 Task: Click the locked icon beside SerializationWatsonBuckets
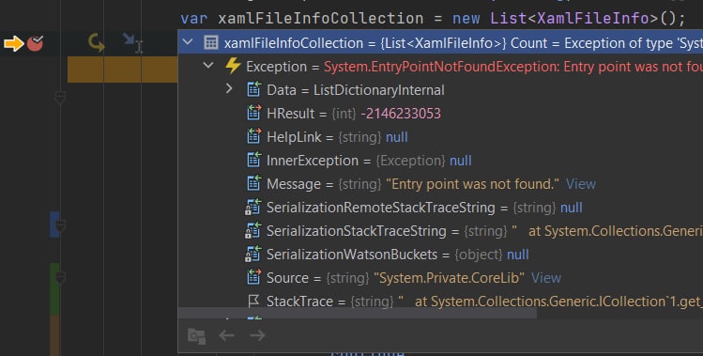(252, 255)
